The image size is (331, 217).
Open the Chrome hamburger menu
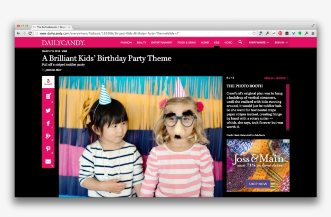(x=313, y=33)
